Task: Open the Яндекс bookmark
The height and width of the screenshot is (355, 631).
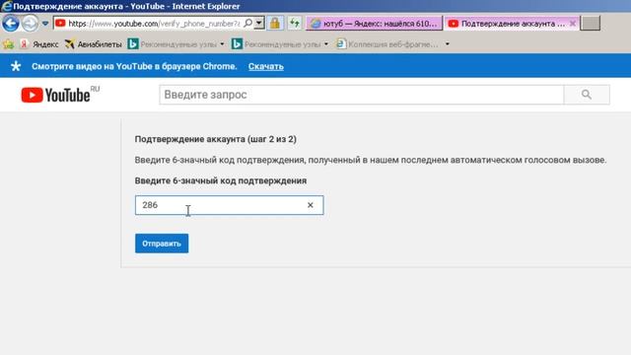Action: [39, 44]
